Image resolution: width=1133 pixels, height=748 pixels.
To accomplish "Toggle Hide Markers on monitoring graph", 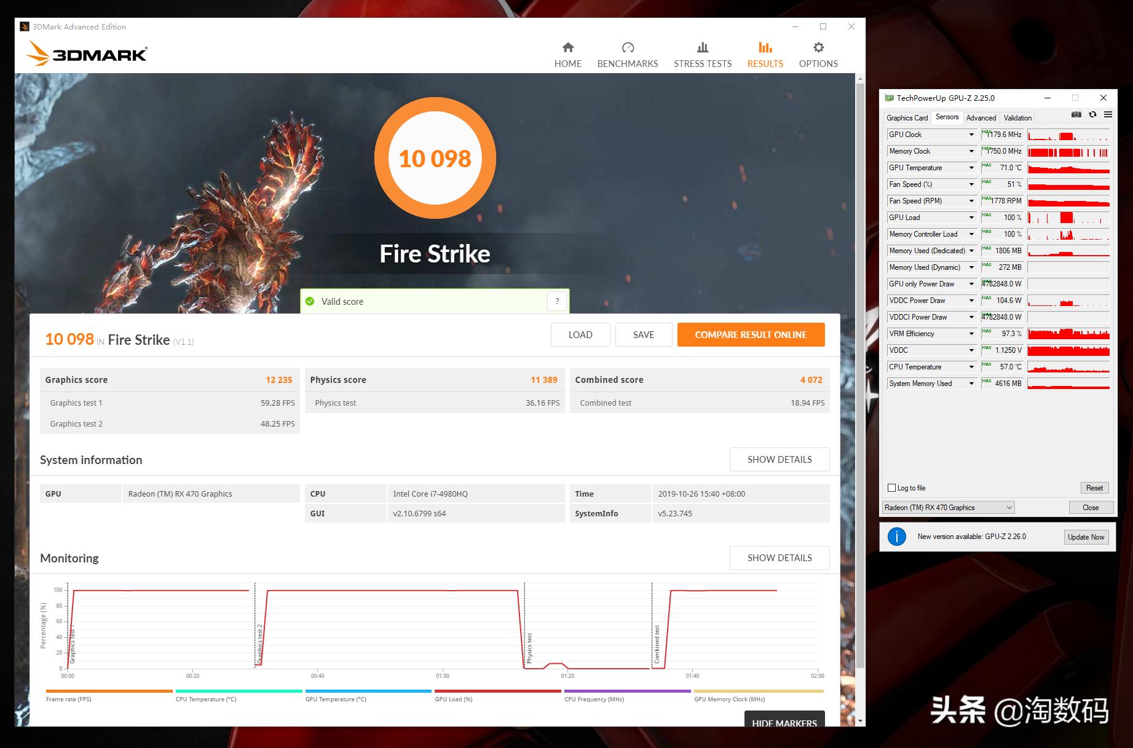I will (784, 723).
